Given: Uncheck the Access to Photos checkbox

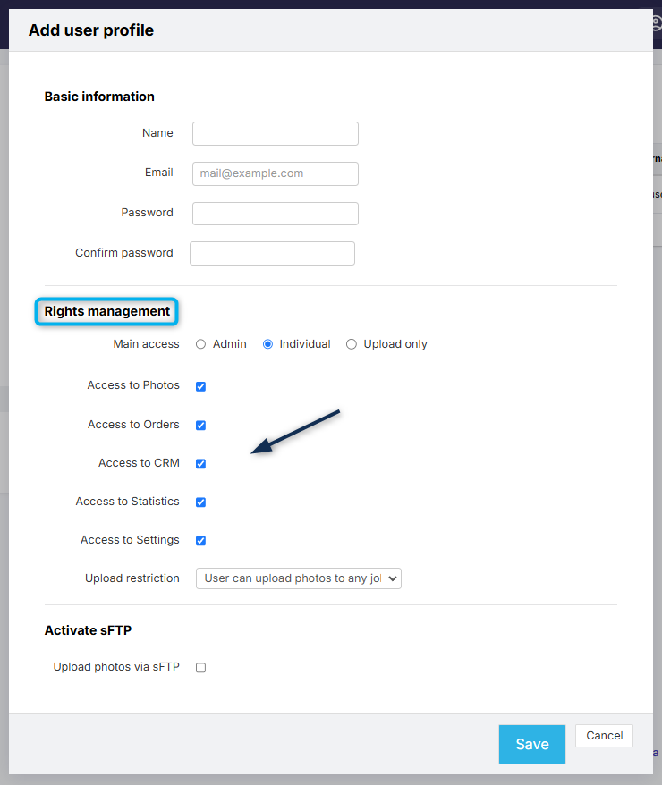Looking at the screenshot, I should point(200,386).
